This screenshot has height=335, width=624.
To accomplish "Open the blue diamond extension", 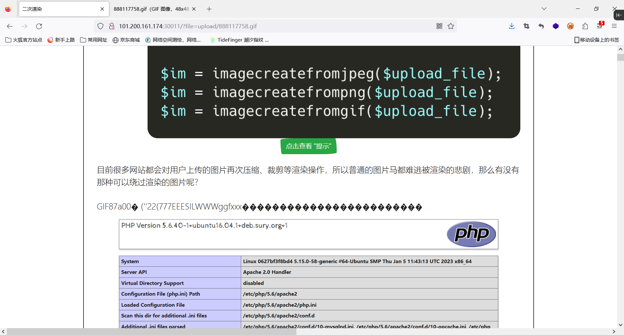I will click(556, 26).
